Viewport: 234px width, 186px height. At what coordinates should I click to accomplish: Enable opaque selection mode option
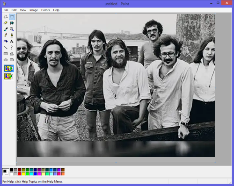pos(9,68)
